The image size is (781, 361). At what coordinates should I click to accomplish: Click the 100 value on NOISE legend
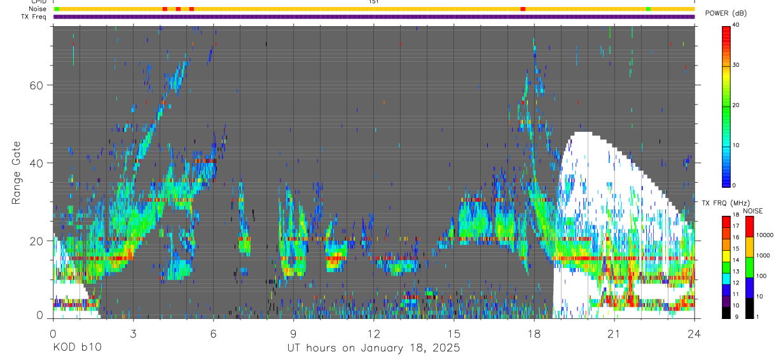pyautogui.click(x=761, y=276)
